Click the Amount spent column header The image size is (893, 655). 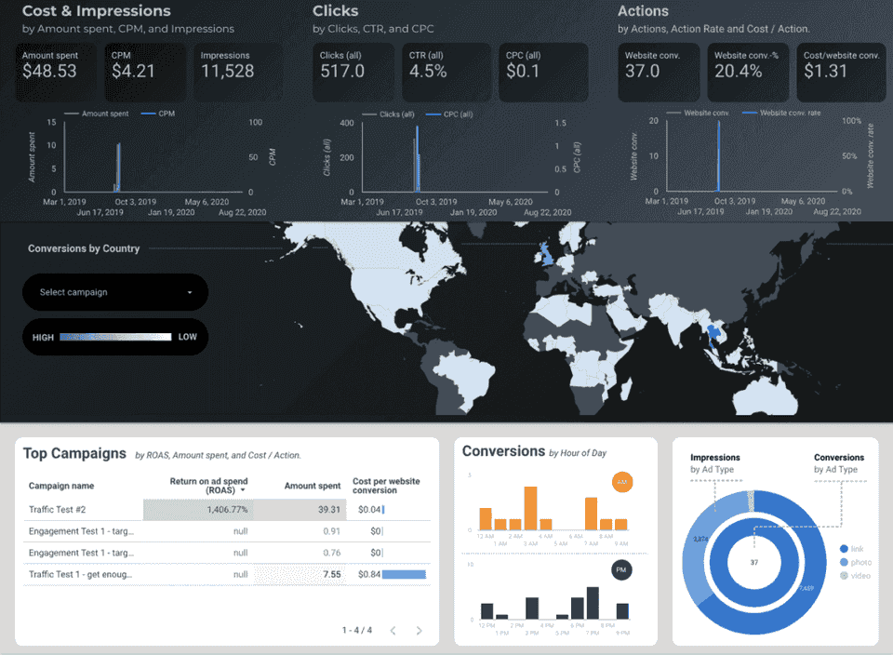coord(313,486)
